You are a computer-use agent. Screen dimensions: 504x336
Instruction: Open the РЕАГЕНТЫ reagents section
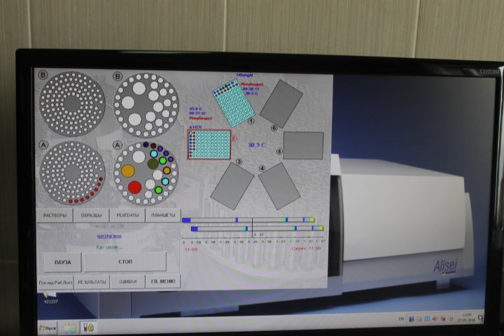[127, 216]
